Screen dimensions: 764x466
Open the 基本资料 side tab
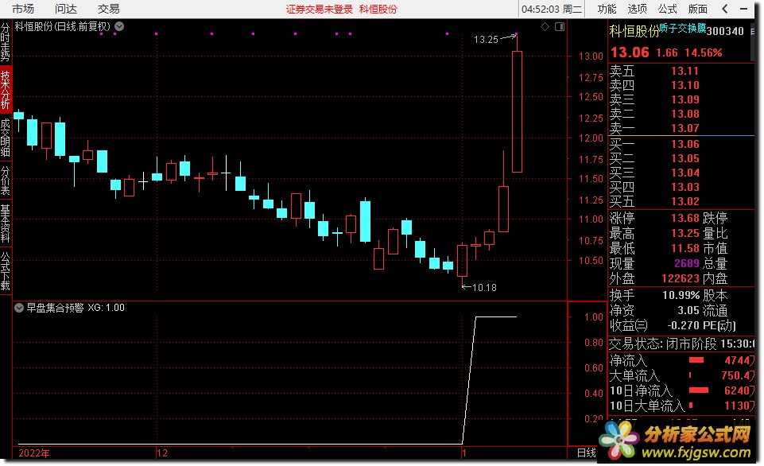6,223
